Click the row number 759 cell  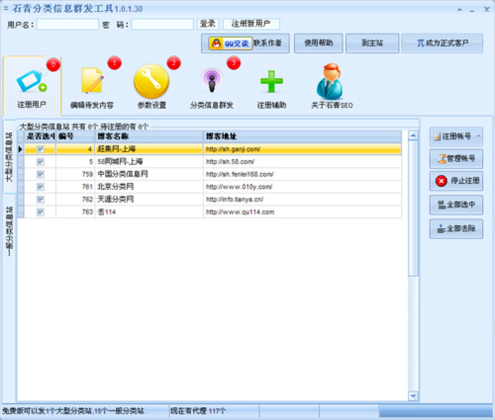(75, 174)
